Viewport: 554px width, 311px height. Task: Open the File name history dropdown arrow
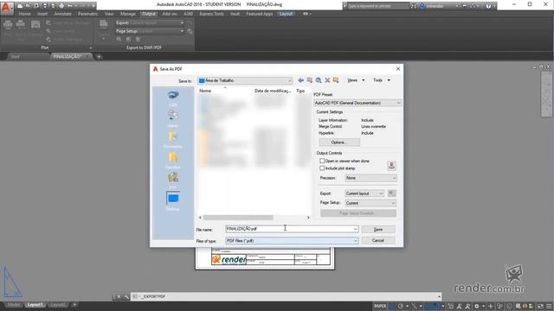tap(355, 229)
